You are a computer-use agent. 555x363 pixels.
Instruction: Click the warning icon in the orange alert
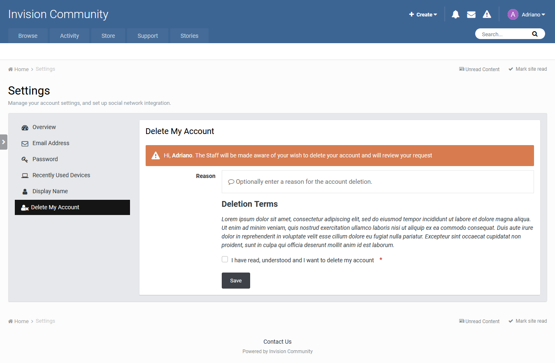point(156,155)
